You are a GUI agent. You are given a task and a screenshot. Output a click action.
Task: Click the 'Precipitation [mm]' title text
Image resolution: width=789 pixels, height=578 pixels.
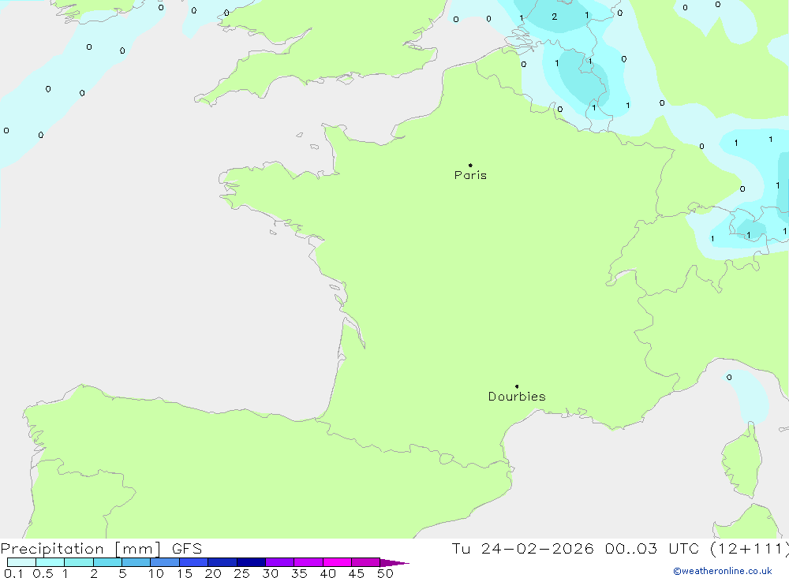click(81, 549)
